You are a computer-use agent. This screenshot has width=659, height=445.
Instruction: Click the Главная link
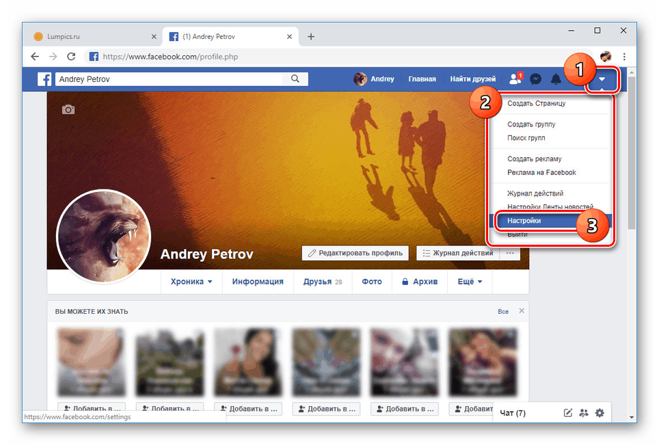click(422, 79)
